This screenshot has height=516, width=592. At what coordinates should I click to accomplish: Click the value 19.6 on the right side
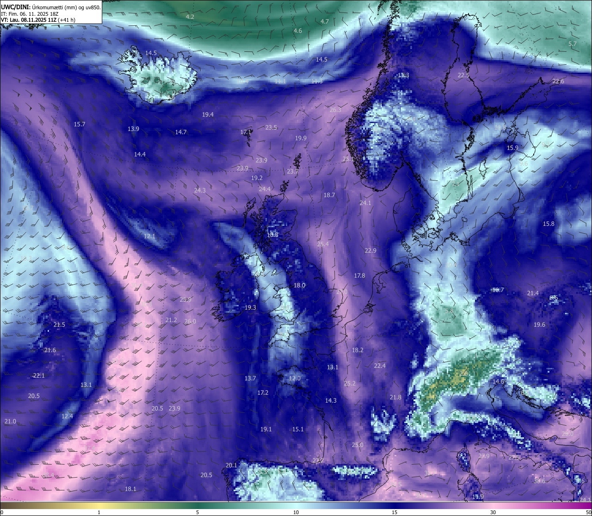coord(539,325)
